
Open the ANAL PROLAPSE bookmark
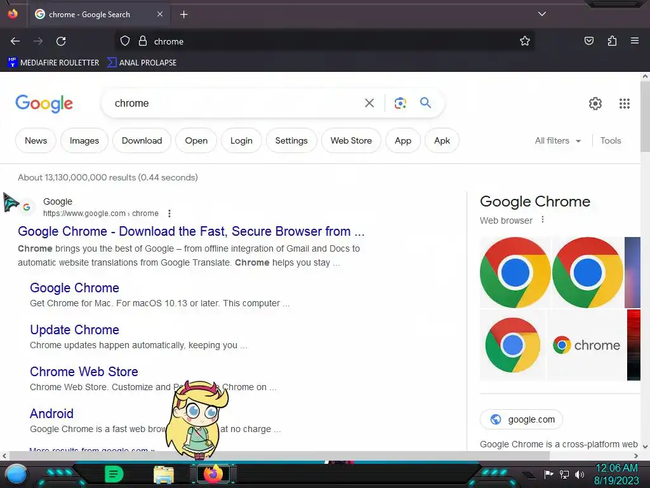(142, 63)
